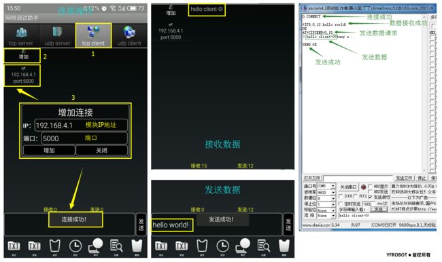This screenshot has width=442, height=262.
Task: Click the 1000 ms interval field
Action: click(x=369, y=204)
